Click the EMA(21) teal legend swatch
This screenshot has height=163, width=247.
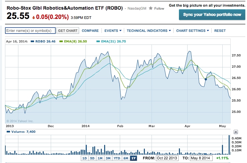pyautogui.click(x=98, y=41)
